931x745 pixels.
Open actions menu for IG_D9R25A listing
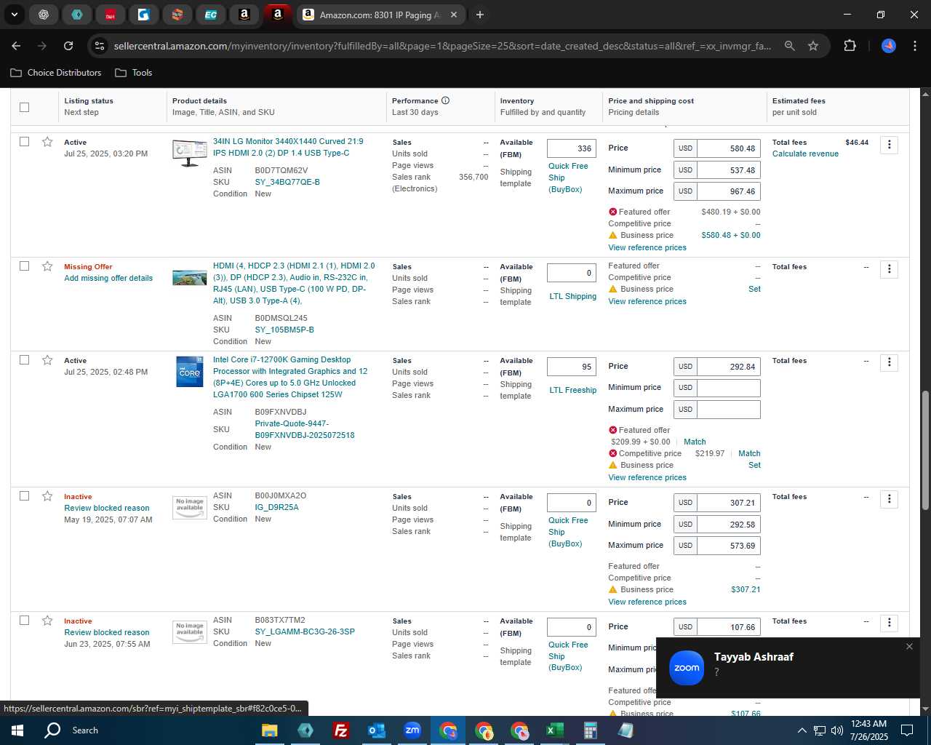[889, 499]
